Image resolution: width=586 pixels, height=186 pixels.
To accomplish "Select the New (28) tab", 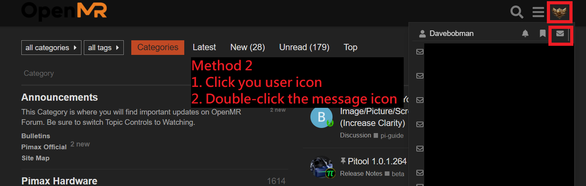I will 248,47.
